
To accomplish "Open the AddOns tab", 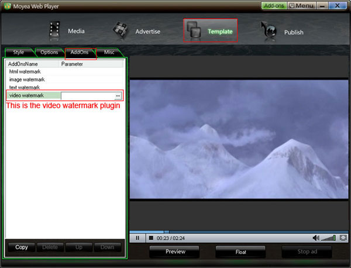I will pyautogui.click(x=80, y=53).
